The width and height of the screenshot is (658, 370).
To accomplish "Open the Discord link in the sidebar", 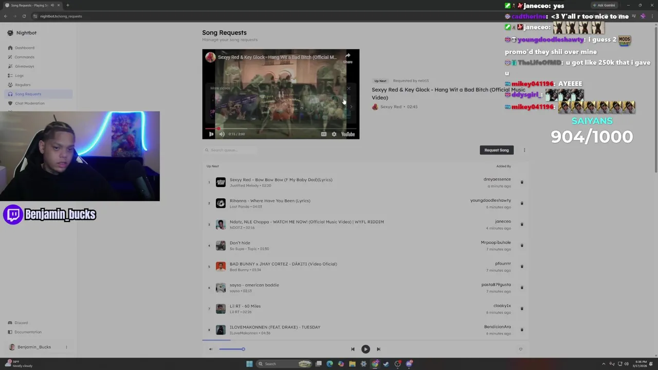I will [x=21, y=323].
